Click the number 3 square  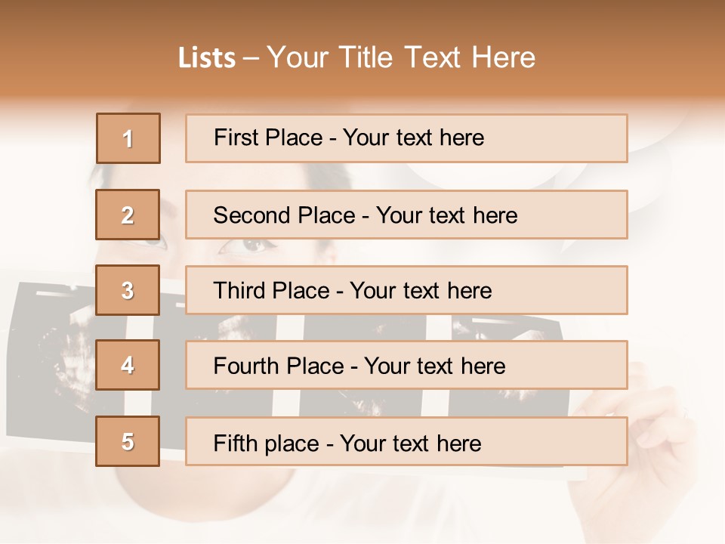[128, 290]
